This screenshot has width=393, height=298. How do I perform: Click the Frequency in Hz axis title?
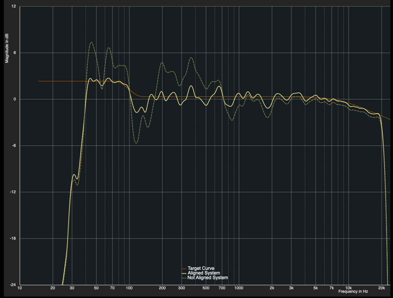pos(353,291)
